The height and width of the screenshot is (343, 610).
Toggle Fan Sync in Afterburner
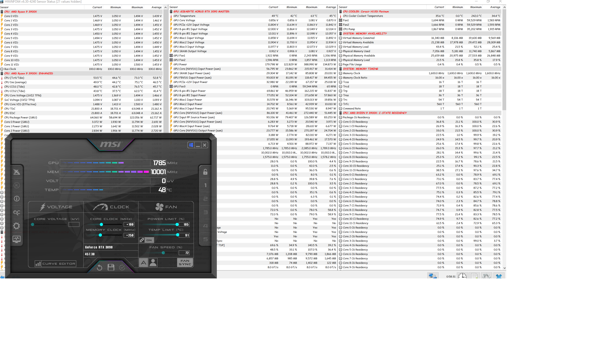pyautogui.click(x=185, y=262)
